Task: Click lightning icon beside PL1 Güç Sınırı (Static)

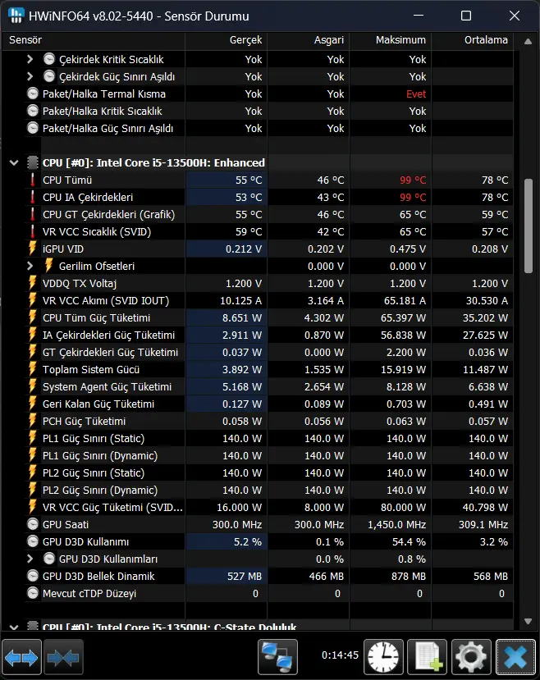Action: 33,439
